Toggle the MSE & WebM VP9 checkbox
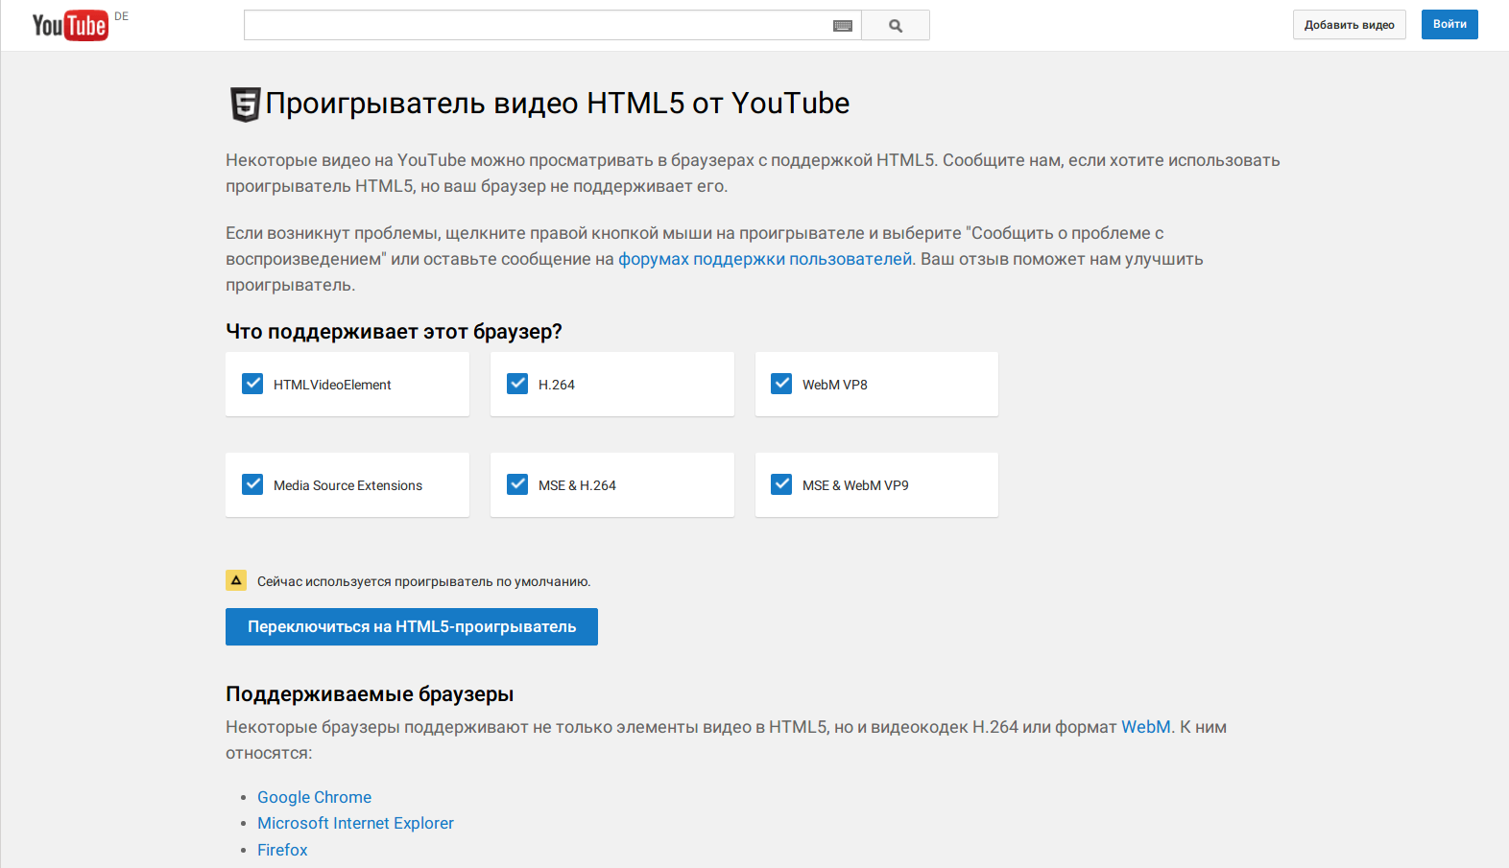 pos(782,484)
